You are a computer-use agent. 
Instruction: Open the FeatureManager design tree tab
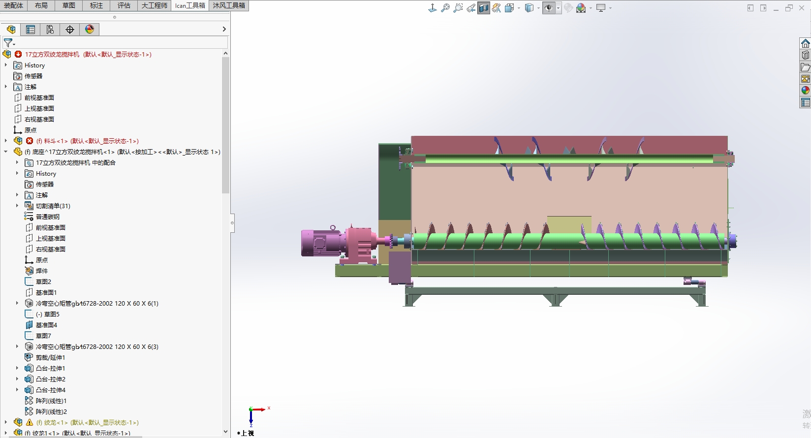[11, 30]
